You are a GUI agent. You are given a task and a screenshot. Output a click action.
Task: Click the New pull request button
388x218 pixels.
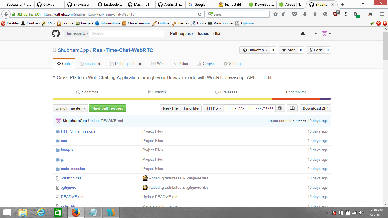click(107, 108)
